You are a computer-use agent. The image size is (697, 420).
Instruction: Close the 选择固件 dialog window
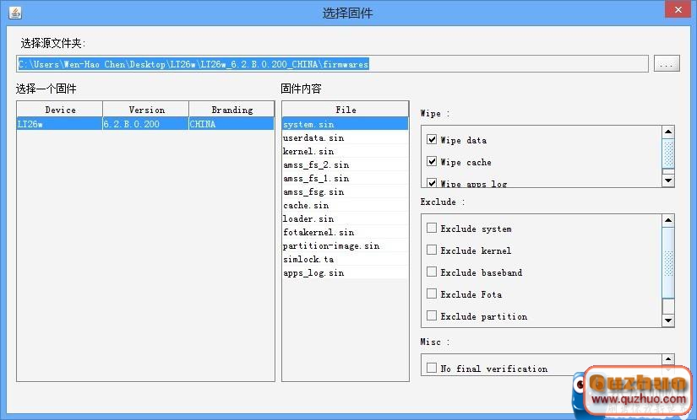(x=678, y=10)
